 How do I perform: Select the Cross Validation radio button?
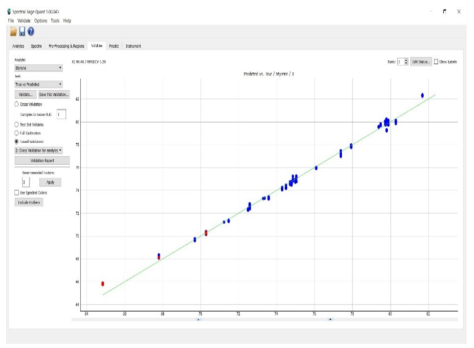point(17,104)
